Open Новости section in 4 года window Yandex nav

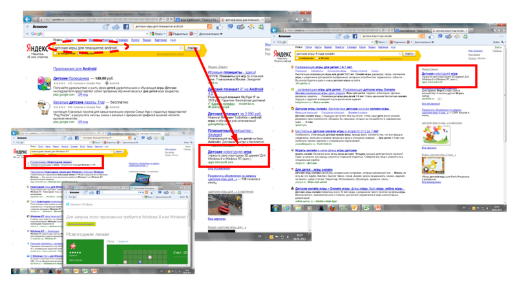click(339, 47)
